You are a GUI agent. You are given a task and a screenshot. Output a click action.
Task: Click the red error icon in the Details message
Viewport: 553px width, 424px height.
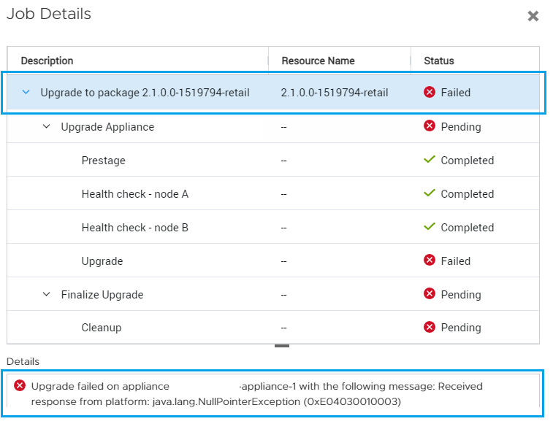pyautogui.click(x=20, y=386)
